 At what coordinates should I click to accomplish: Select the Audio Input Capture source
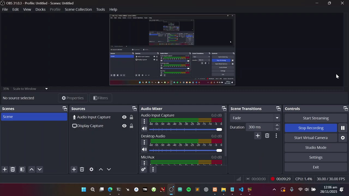click(94, 117)
